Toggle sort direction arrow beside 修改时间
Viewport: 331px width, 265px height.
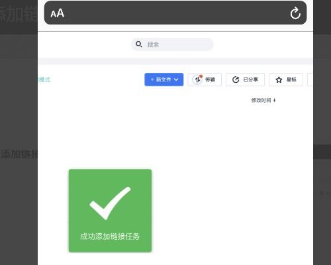pos(275,100)
